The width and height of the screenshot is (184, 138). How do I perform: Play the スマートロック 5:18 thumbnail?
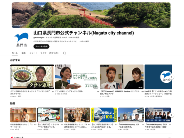[23, 115]
